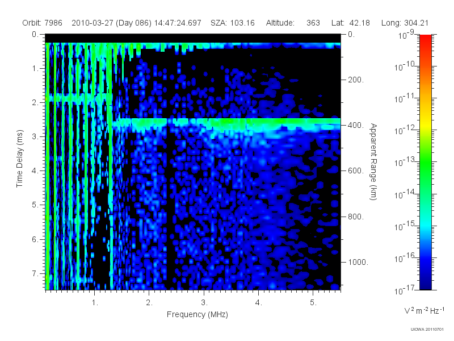Viewport: 454px width, 341px height.
Task: Click the units label 'V² m⁻² Hz⁻¹'
Action: click(424, 310)
